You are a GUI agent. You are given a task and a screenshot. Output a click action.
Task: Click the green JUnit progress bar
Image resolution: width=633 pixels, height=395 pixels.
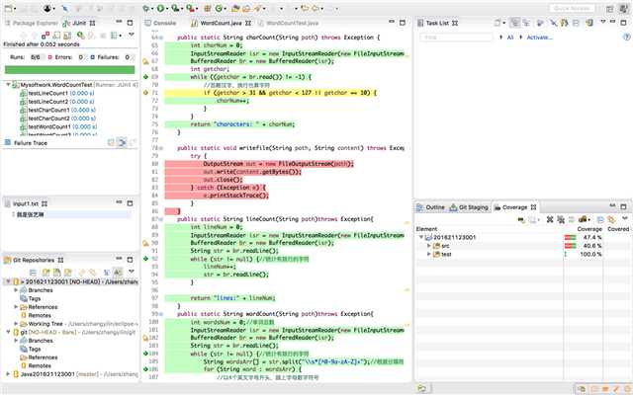tap(69, 70)
